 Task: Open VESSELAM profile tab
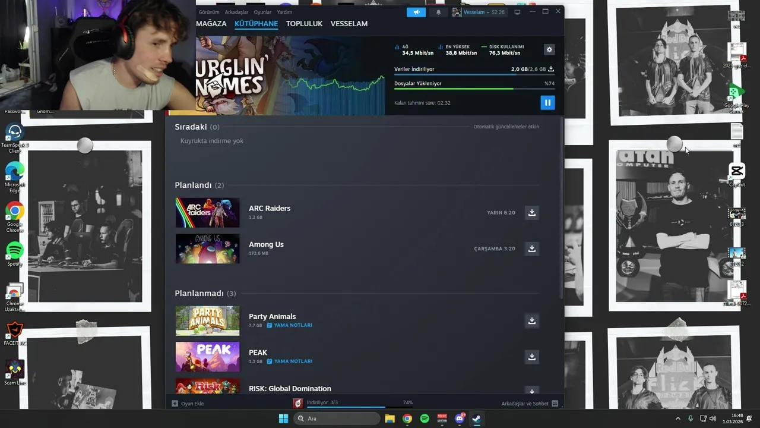tap(349, 24)
